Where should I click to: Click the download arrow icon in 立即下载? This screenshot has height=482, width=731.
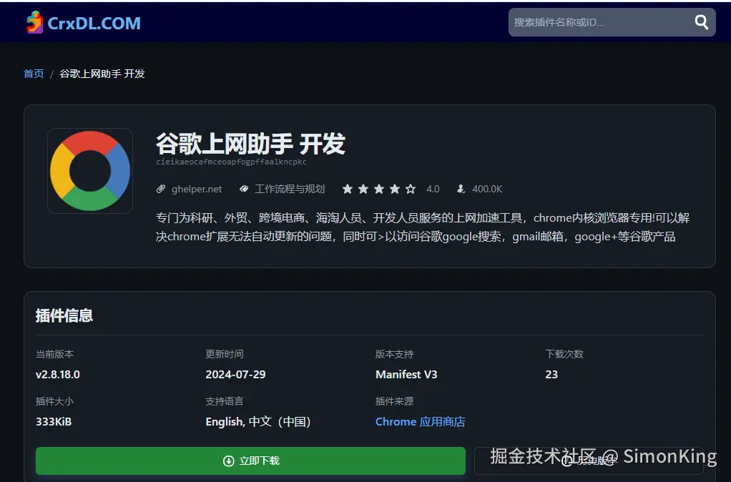click(x=228, y=461)
